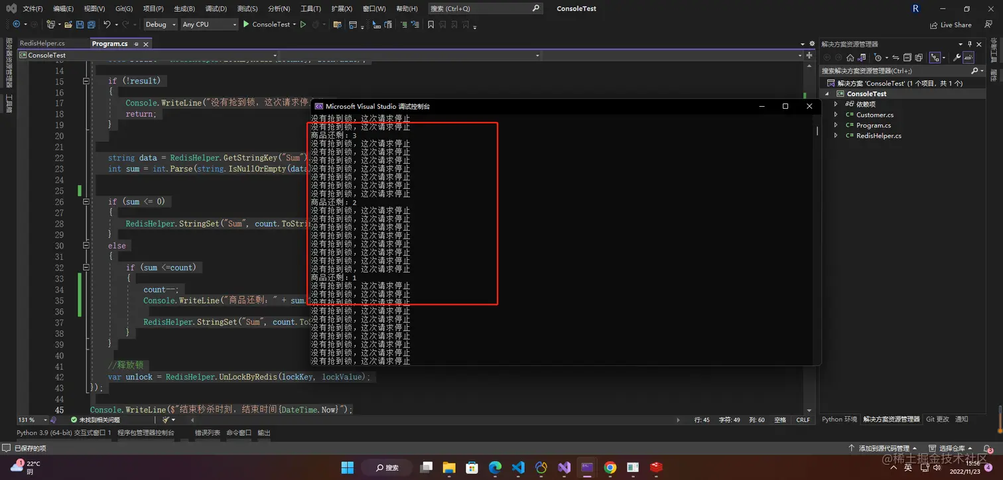
Task: Toggle the track active item view icon
Action: tap(935, 58)
